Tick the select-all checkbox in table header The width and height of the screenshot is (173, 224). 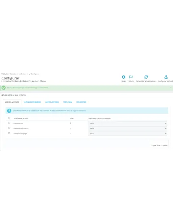pos(9,118)
